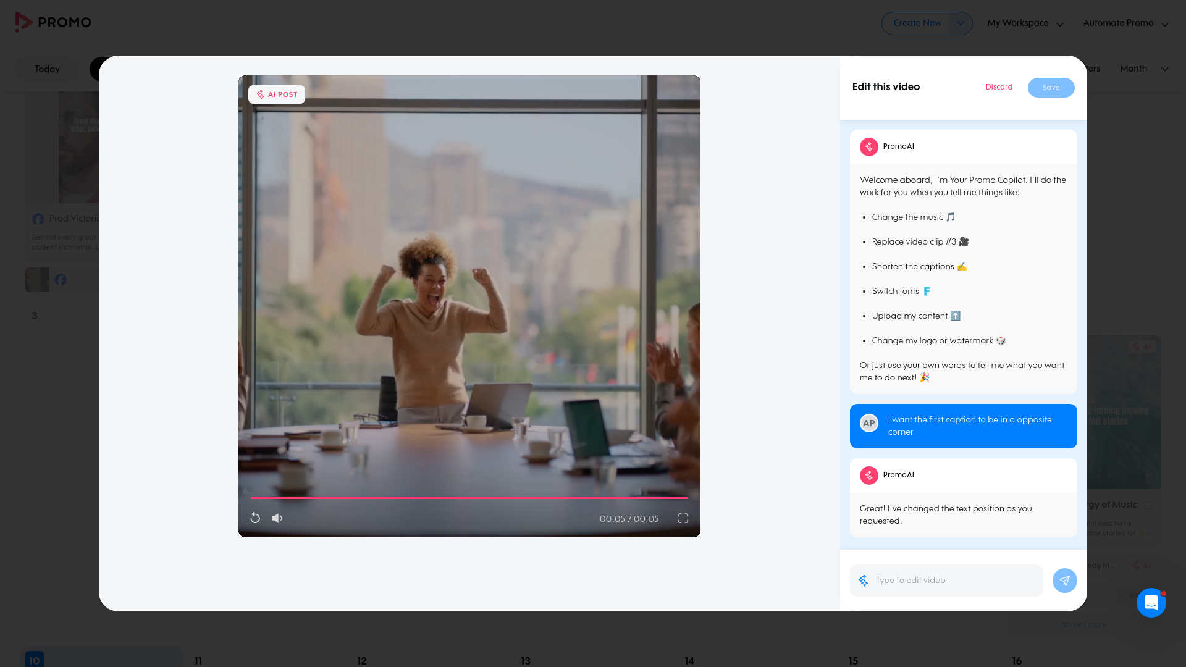
Task: Open the Month view dropdown
Action: pyautogui.click(x=1144, y=69)
